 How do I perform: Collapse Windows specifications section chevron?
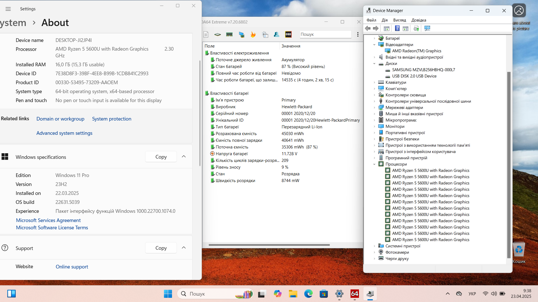coord(184,157)
